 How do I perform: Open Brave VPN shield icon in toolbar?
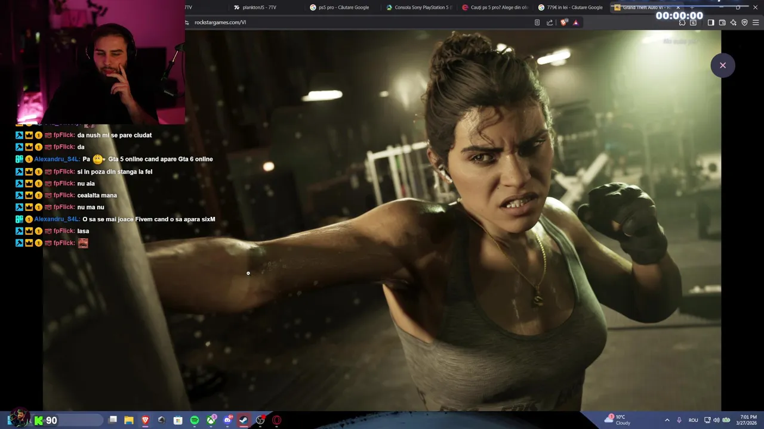point(744,23)
